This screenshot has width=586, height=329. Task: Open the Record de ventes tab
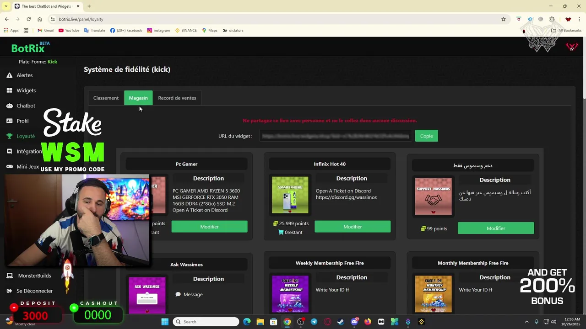[177, 98]
